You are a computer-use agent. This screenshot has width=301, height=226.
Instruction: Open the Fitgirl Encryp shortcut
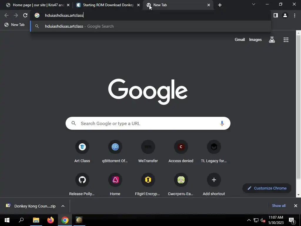(x=148, y=185)
